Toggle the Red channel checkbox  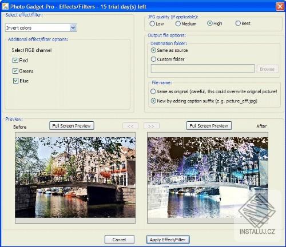[x=15, y=61]
